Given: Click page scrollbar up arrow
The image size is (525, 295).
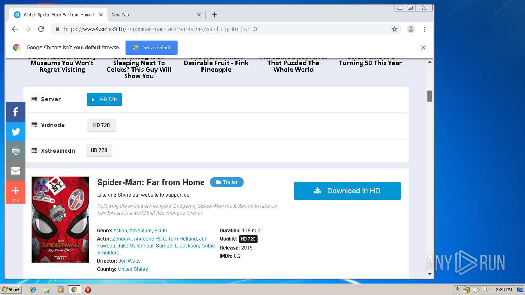Looking at the screenshot, I should 430,62.
